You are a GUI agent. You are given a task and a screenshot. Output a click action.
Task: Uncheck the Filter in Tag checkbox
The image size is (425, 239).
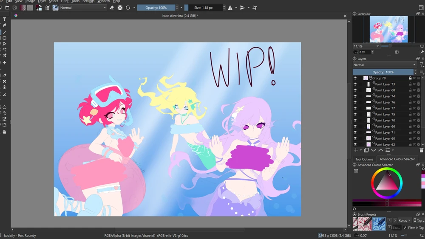[405, 228]
